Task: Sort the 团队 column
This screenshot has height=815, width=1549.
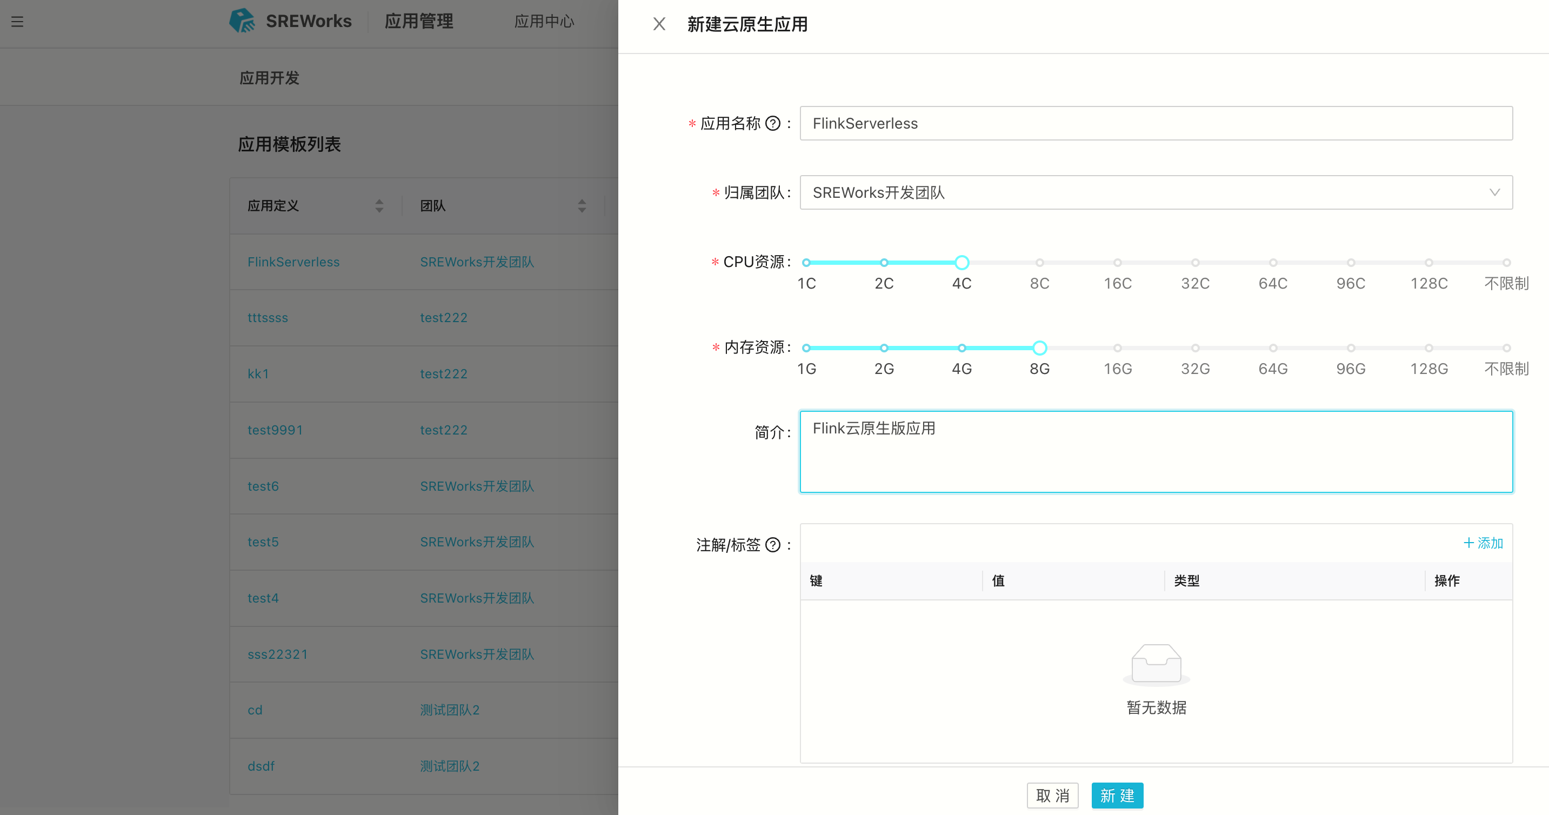Action: 582,206
